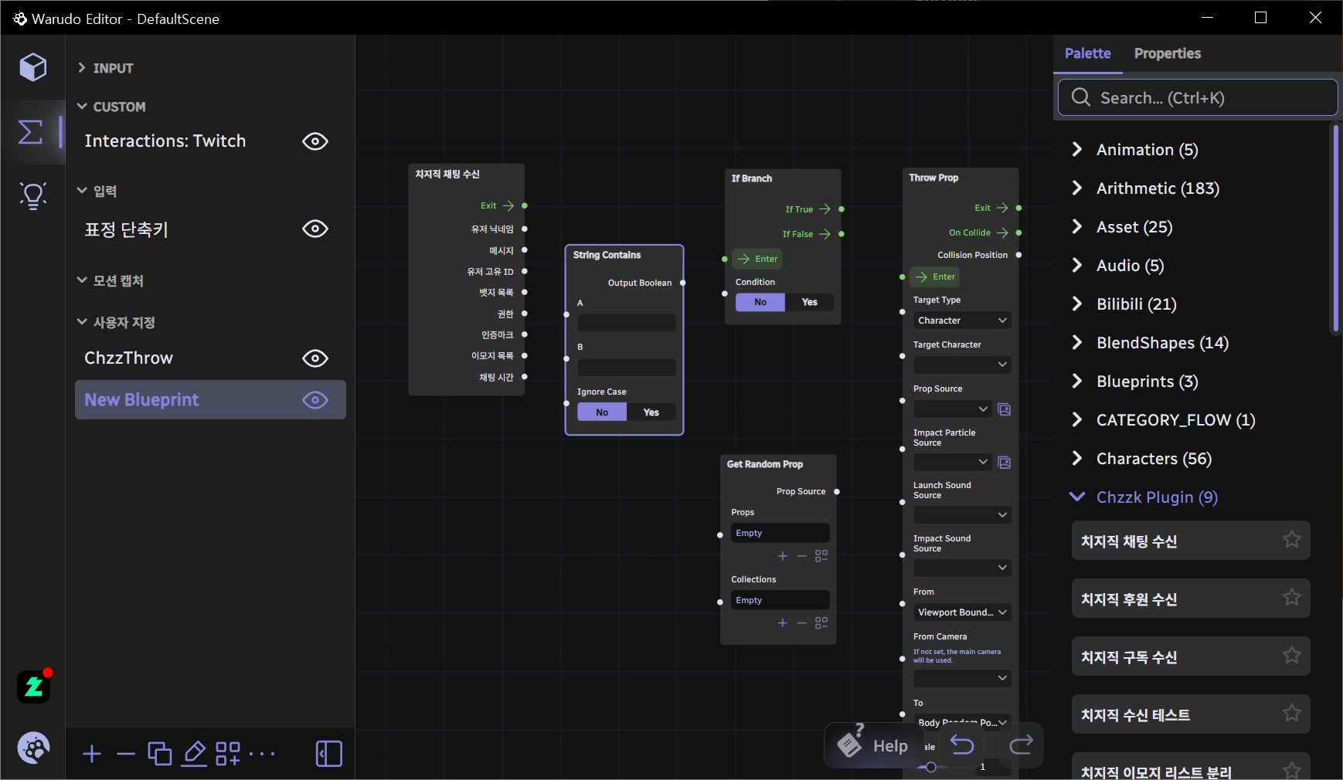Collapse the 모션 캡처 section
The image size is (1343, 780).
110,280
